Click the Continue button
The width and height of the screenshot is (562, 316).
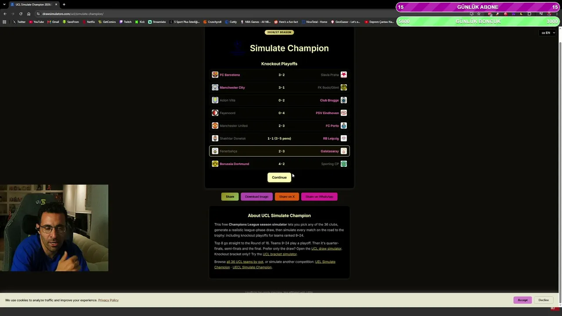[279, 177]
